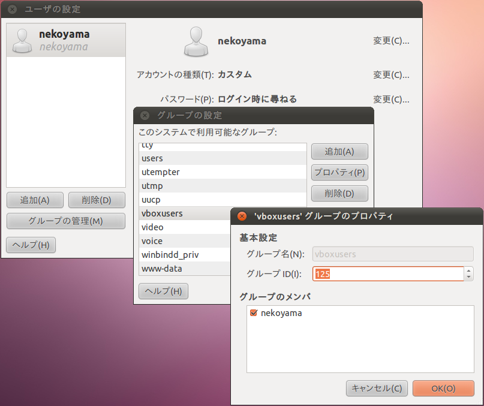The image size is (484, 406).
Task: Decrease the group ID with the down arrow
Action: point(468,277)
